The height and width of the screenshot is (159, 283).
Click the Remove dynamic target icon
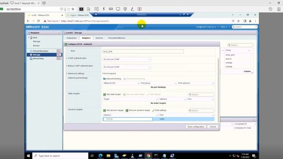[127, 110]
